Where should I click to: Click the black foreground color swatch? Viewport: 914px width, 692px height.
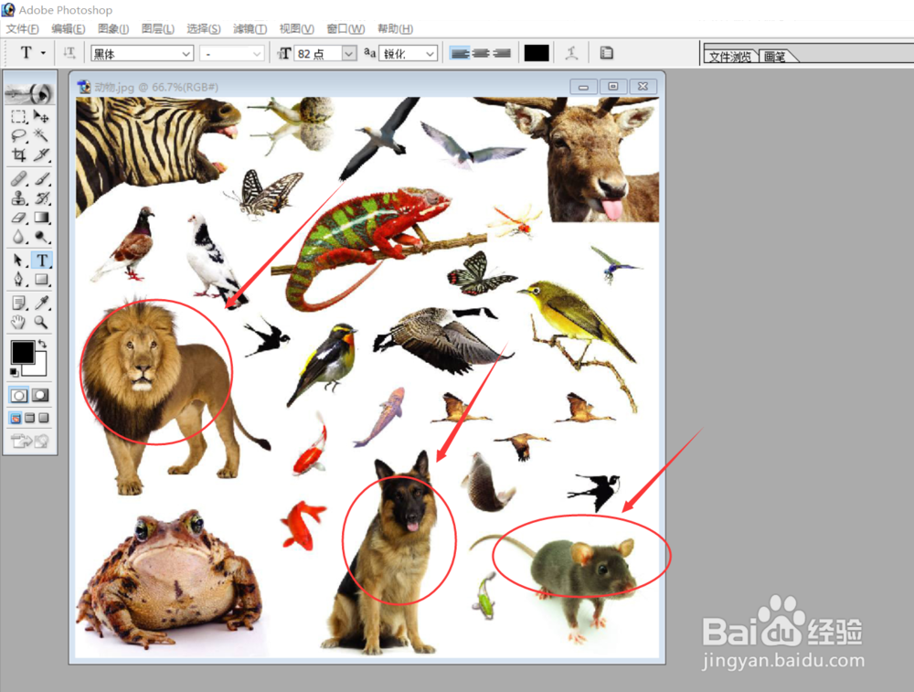(23, 353)
